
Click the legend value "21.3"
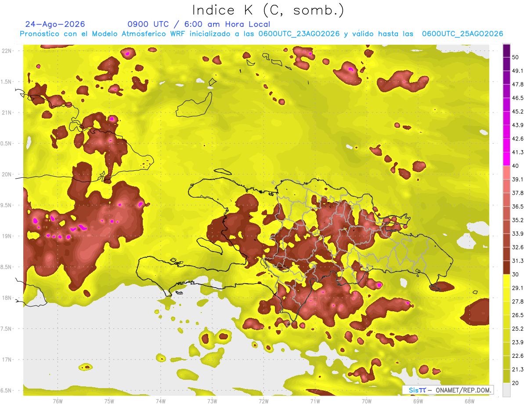pos(518,369)
